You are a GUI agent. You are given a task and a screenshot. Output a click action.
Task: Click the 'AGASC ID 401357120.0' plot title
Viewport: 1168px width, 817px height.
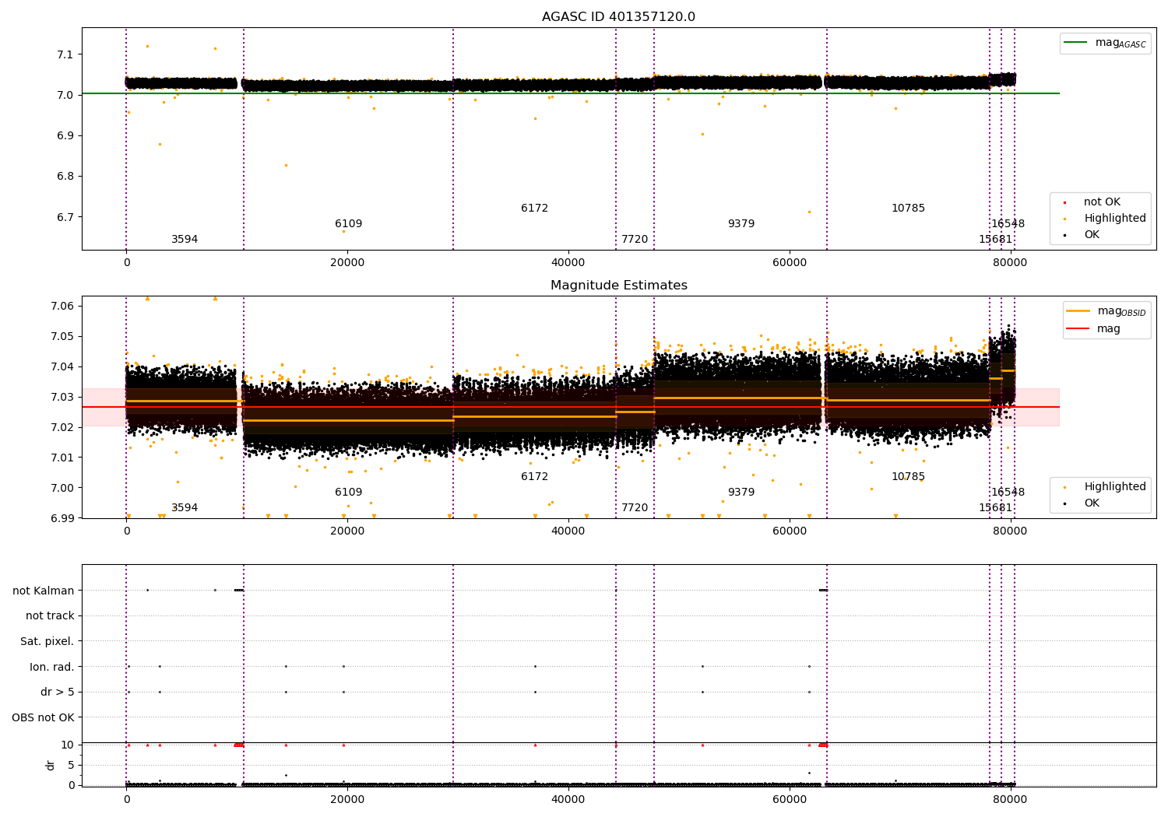coord(618,17)
